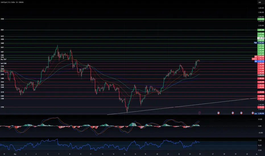
Task: Click the XAUUSD last price label
Action: [x=258, y=59]
